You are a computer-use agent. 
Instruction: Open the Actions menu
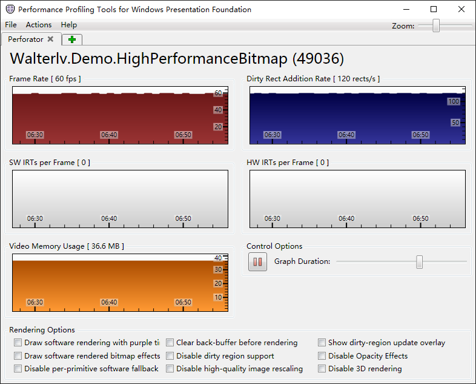click(39, 25)
